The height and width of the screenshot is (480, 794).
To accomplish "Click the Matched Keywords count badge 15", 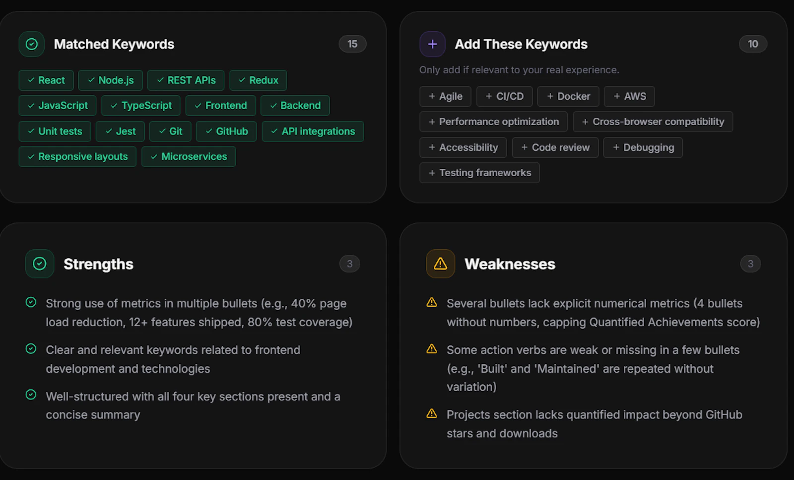I will [352, 44].
